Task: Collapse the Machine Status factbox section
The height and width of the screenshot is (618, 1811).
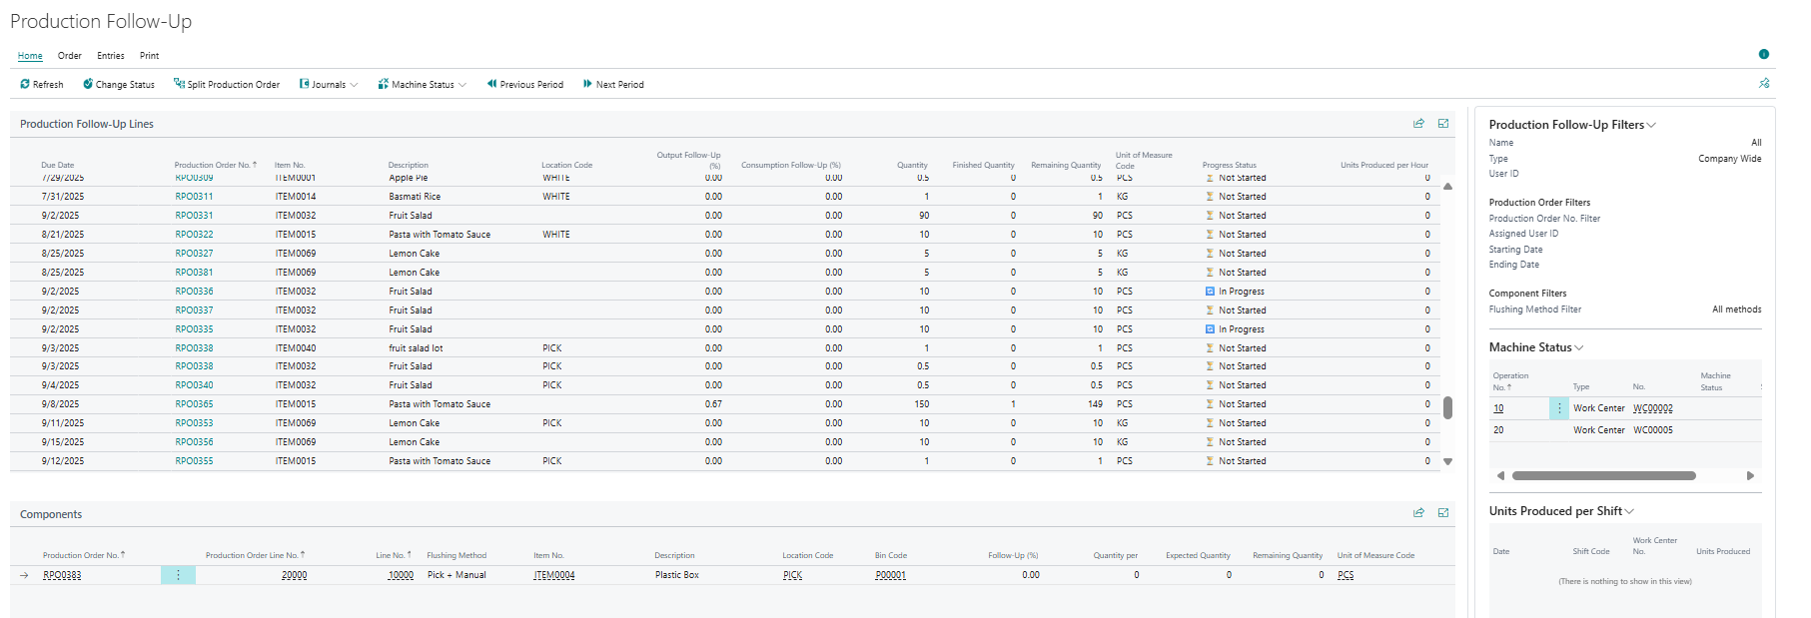Action: pos(1579,347)
